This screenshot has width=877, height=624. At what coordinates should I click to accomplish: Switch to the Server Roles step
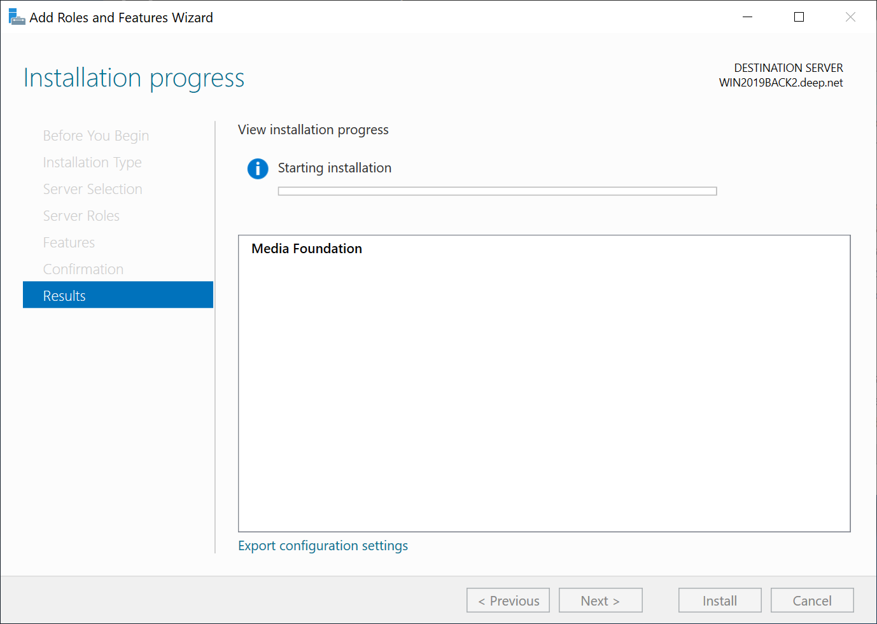[81, 216]
